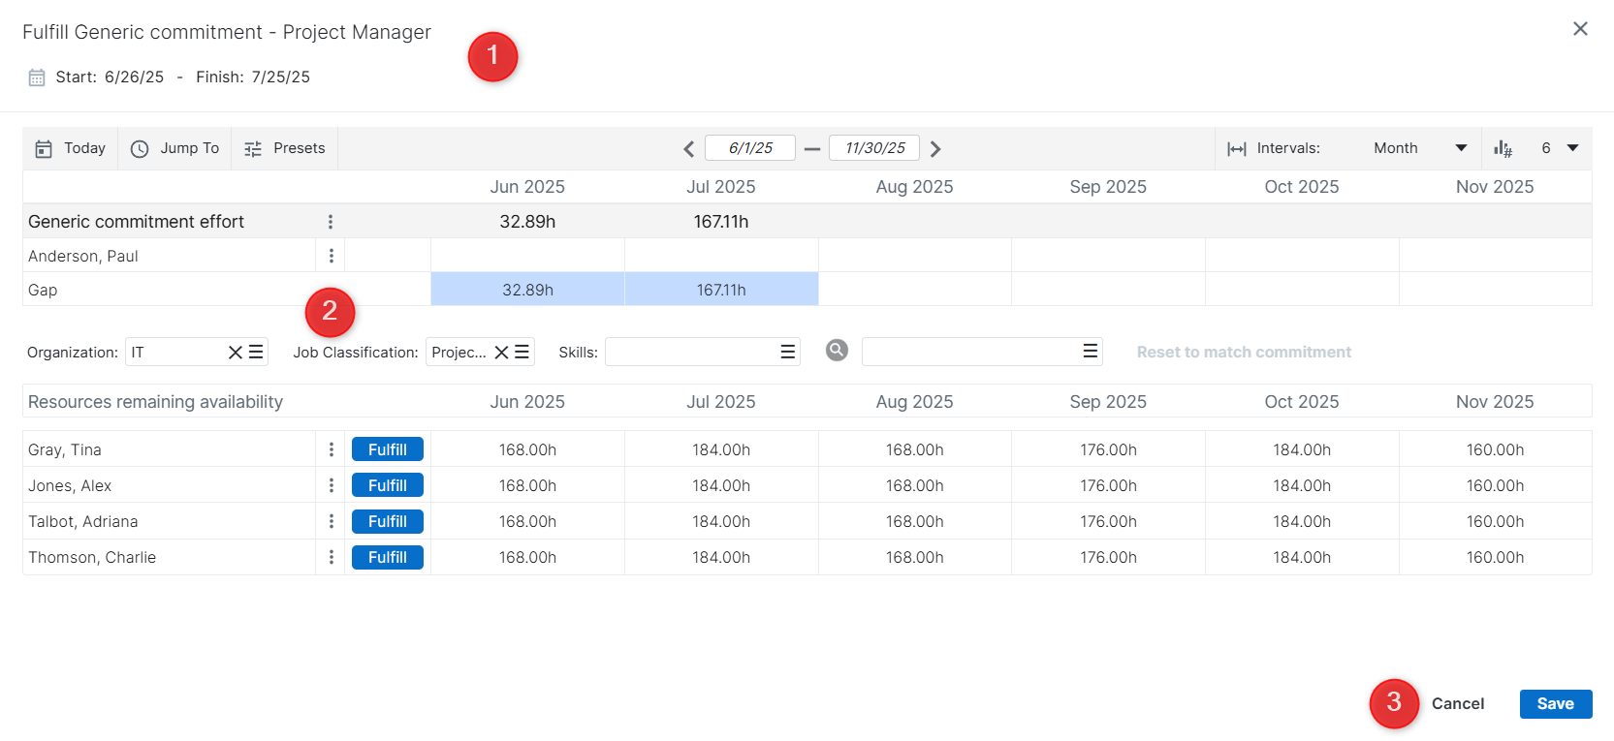Expand the interval count dropdown showing 6
This screenshot has width=1614, height=741.
click(1560, 148)
